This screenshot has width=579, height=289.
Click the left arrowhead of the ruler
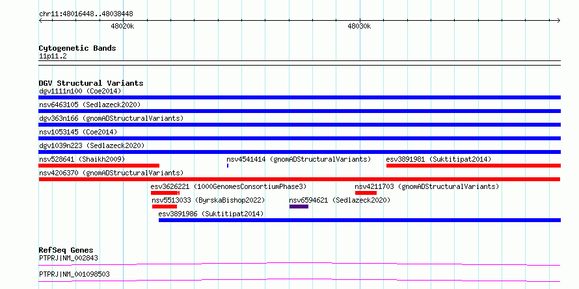pyautogui.click(x=40, y=20)
